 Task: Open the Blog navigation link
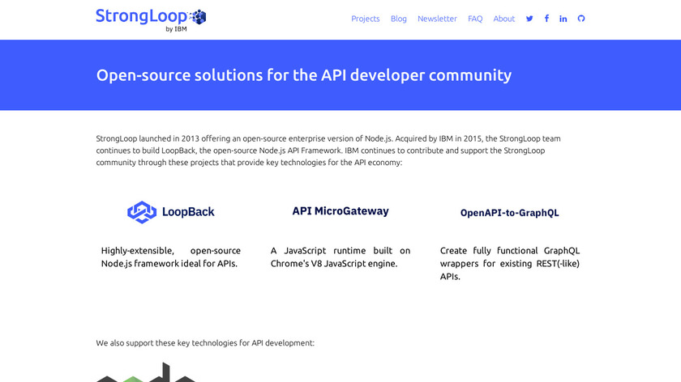(398, 19)
